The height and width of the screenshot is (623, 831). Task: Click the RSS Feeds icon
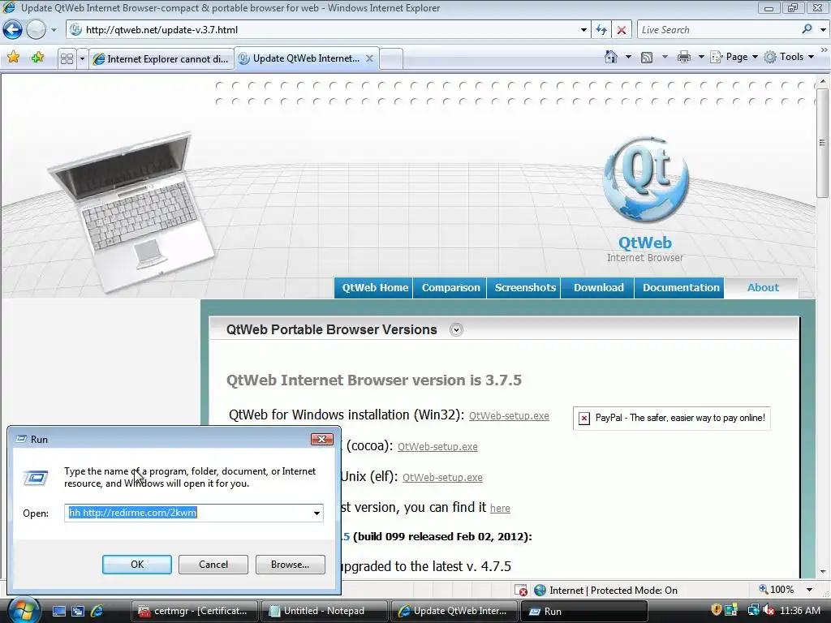coord(647,58)
